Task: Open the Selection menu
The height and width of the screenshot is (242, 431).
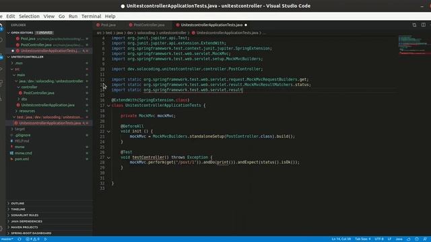Action: pos(29,16)
